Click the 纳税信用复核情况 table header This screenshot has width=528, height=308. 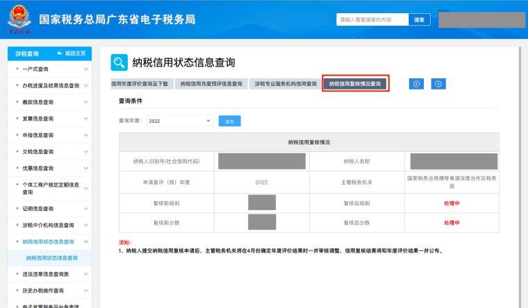[x=309, y=142]
